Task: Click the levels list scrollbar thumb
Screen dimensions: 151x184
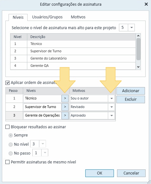Action: point(138,49)
